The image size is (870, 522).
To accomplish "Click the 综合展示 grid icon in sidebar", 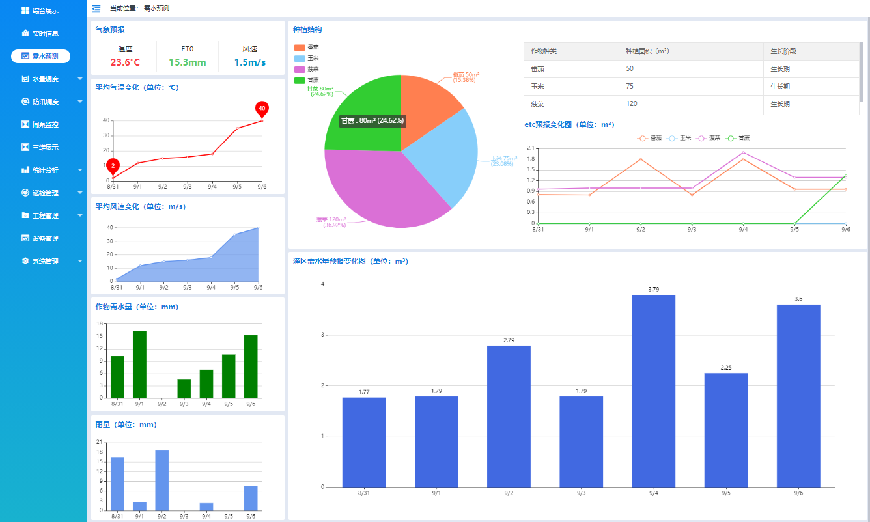I will tap(25, 10).
